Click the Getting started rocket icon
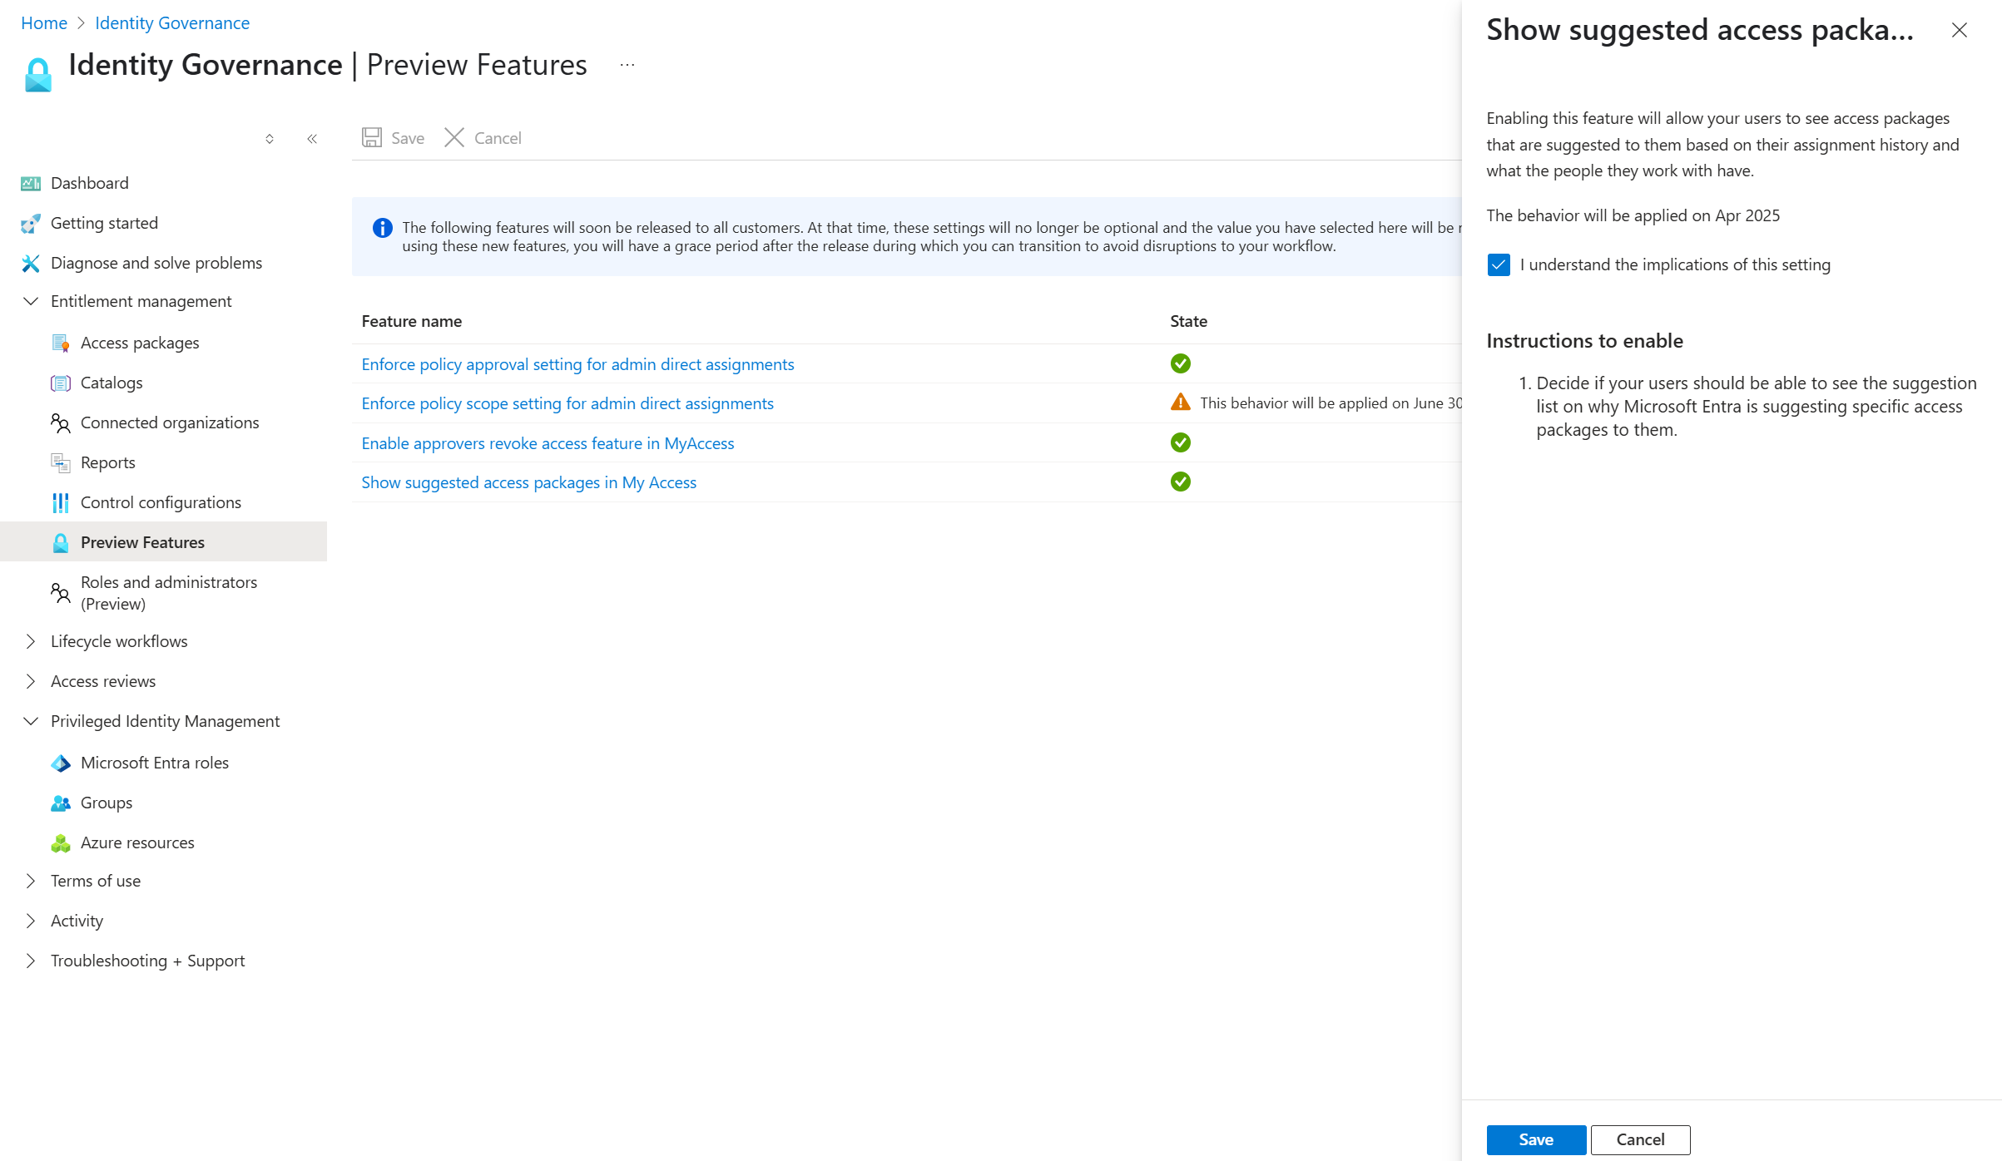2002x1161 pixels. coord(31,223)
